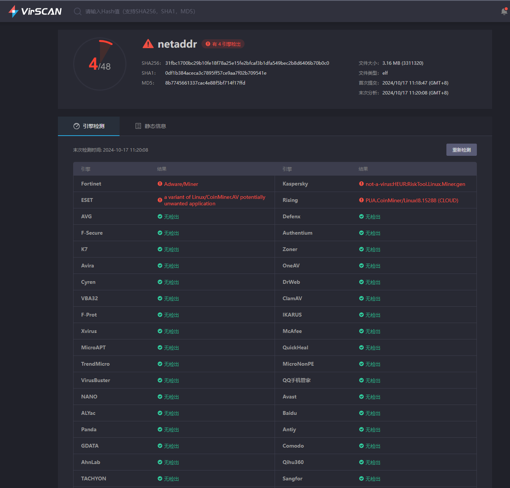Open the notification bell
Image resolution: width=510 pixels, height=488 pixels.
click(x=504, y=11)
